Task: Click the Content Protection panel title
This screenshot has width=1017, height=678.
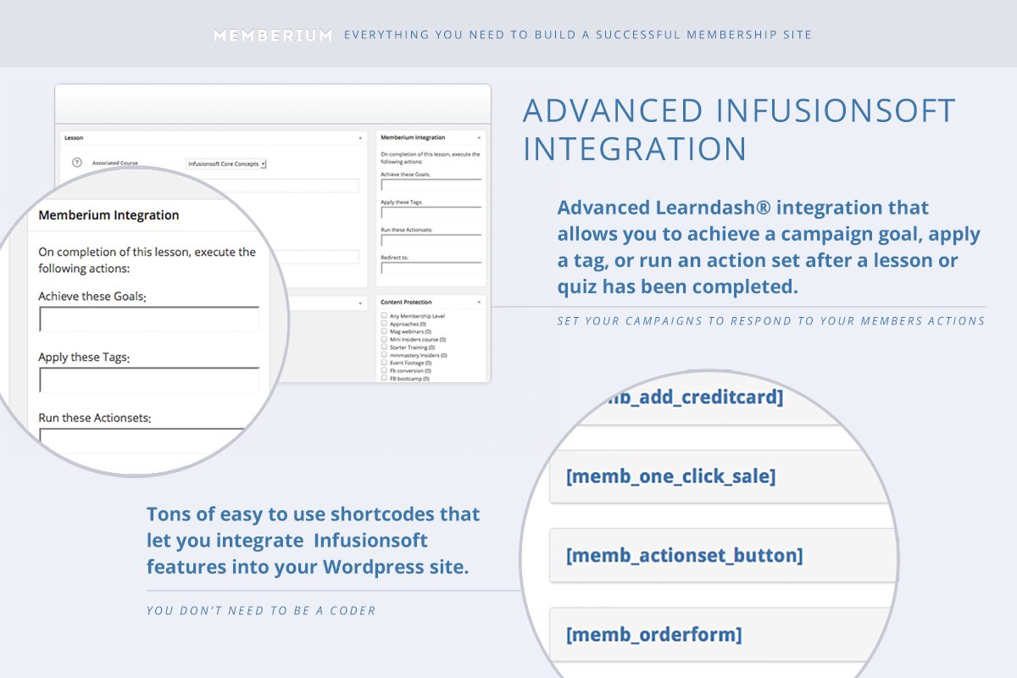Action: tap(406, 302)
